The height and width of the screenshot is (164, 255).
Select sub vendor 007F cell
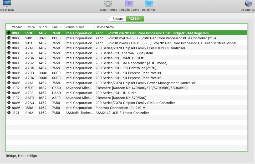pos(43,38)
